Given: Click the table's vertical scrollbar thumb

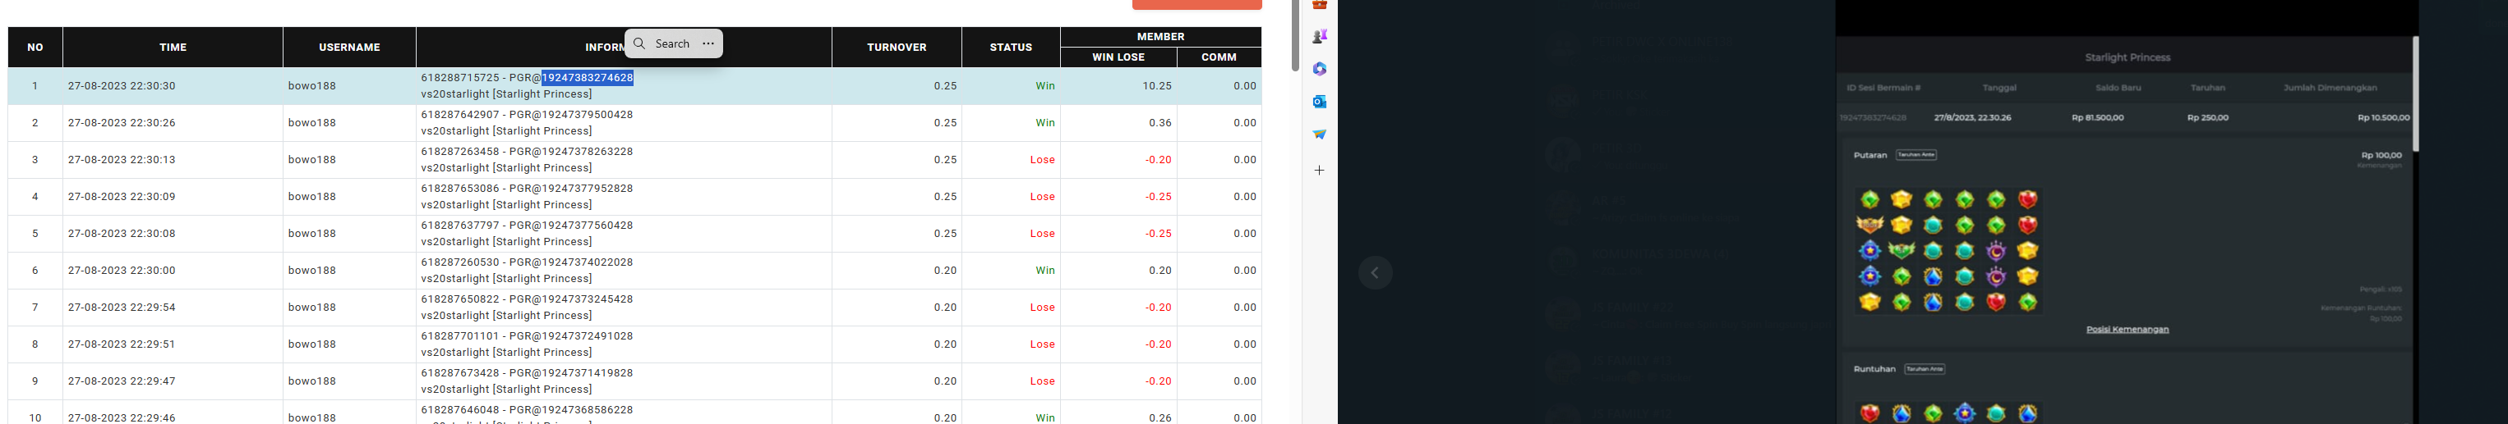Looking at the screenshot, I should tap(1295, 36).
